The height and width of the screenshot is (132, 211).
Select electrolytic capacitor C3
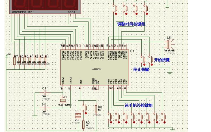78,115
